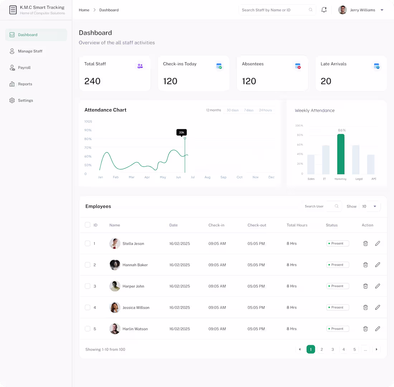This screenshot has height=387, width=394.
Task: Click Hannah Baker's avatar photo
Action: click(x=115, y=265)
